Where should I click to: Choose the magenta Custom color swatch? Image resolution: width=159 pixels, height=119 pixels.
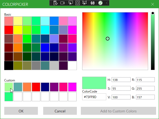[72, 87]
